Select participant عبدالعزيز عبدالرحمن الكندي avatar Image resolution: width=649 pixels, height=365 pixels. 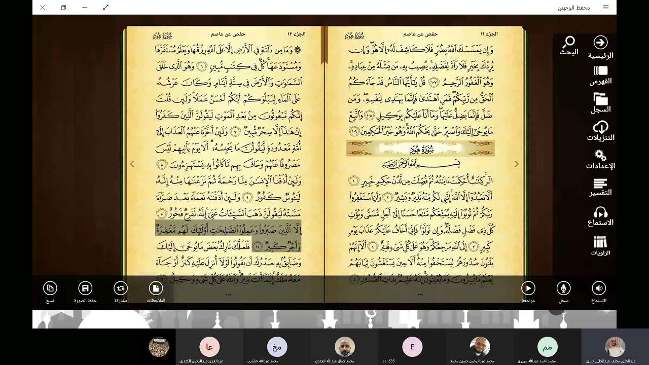pyautogui.click(x=209, y=347)
